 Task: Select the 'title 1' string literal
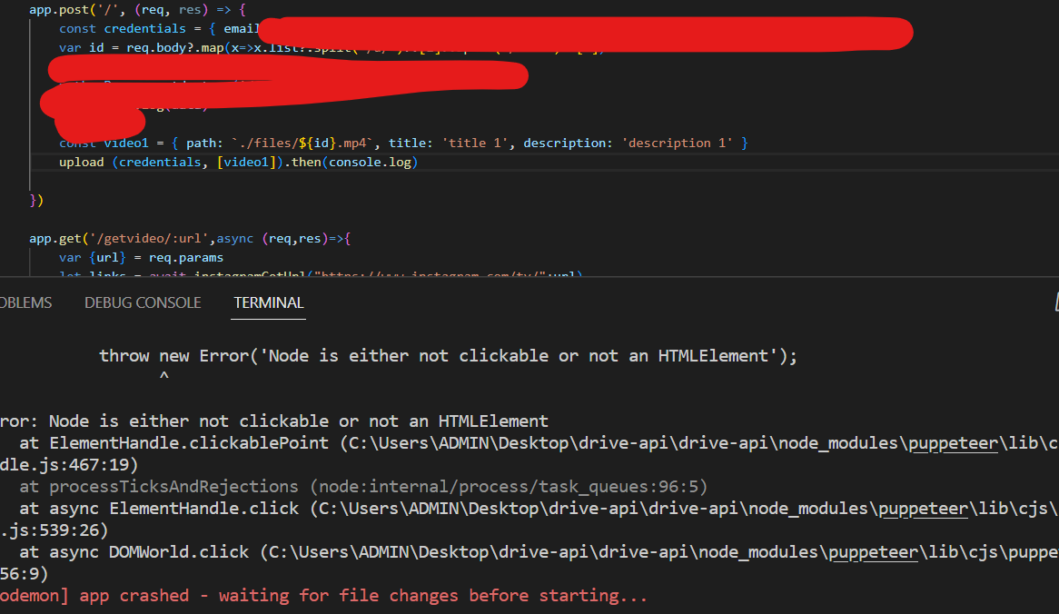click(x=476, y=144)
